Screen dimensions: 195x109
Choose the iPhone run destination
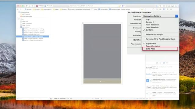tap(48, 6)
